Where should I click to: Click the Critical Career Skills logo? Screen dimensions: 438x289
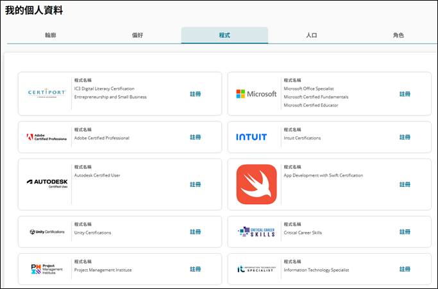point(257,232)
